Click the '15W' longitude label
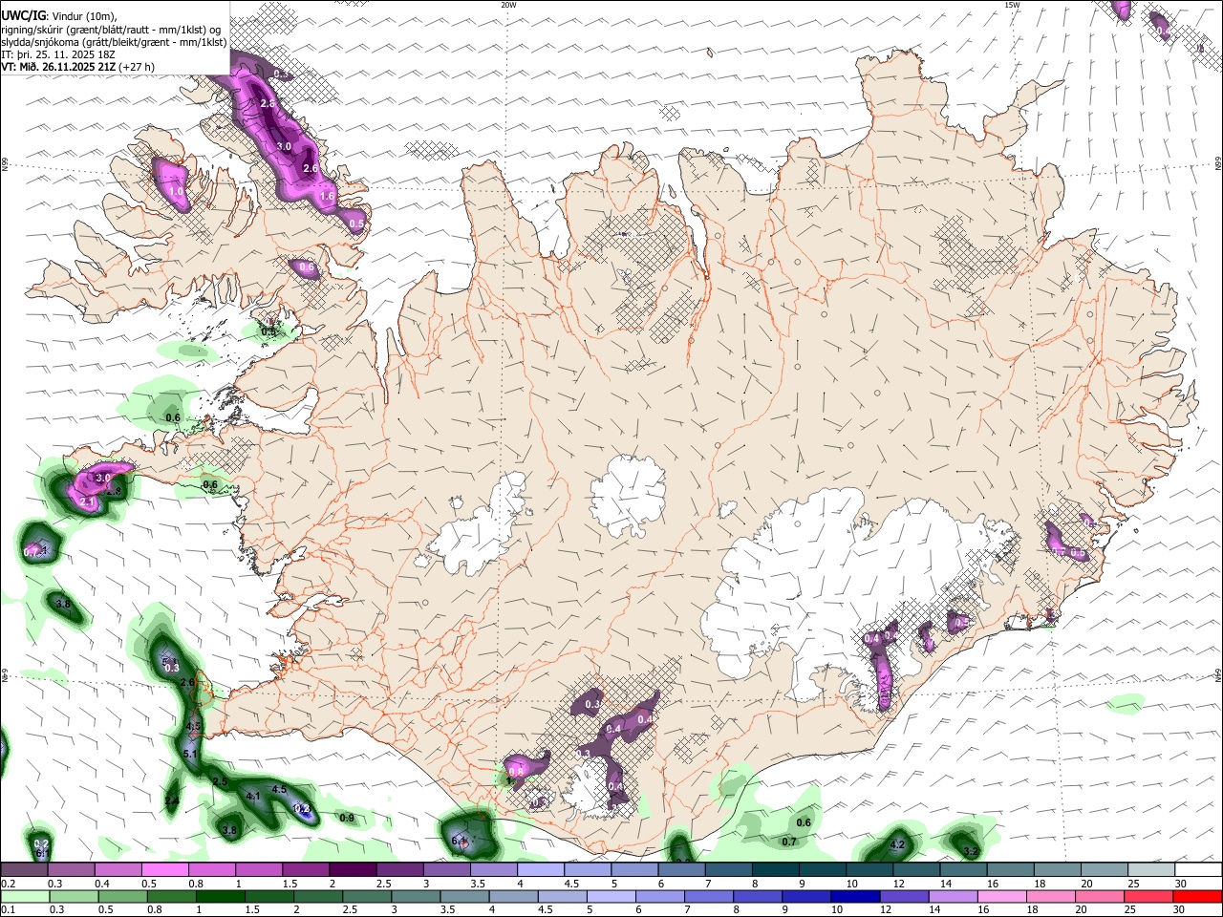1223x917 pixels. click(x=1012, y=5)
